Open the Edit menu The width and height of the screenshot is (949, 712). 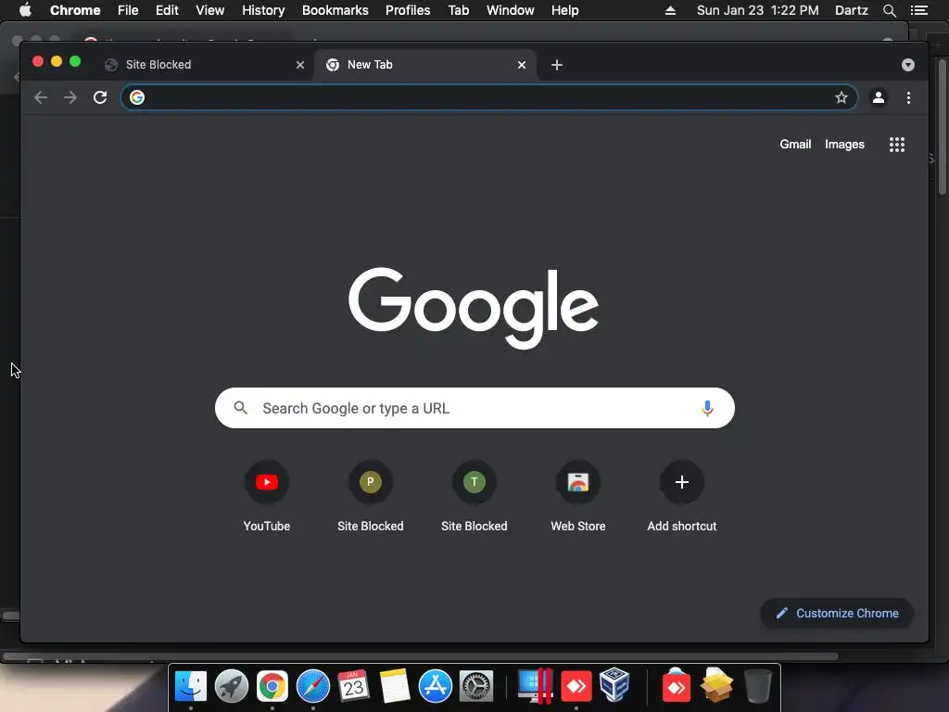167,10
